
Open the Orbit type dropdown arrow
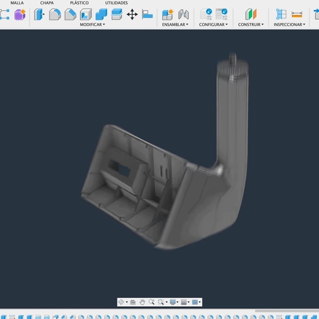coord(127,302)
